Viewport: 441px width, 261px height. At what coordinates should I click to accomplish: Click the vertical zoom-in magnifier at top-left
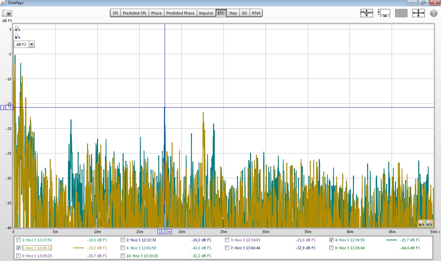click(x=17, y=29)
